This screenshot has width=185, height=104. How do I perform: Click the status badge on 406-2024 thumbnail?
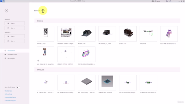(x=38, y=60)
